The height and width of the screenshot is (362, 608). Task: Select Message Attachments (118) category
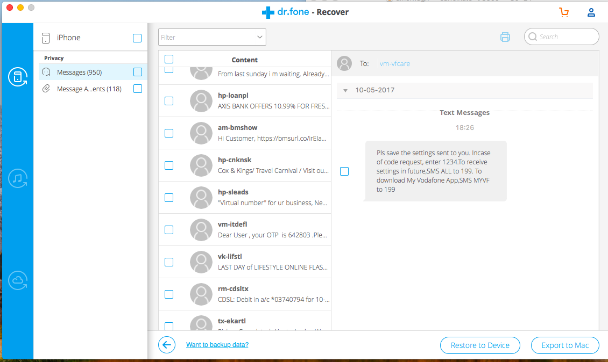coord(93,89)
